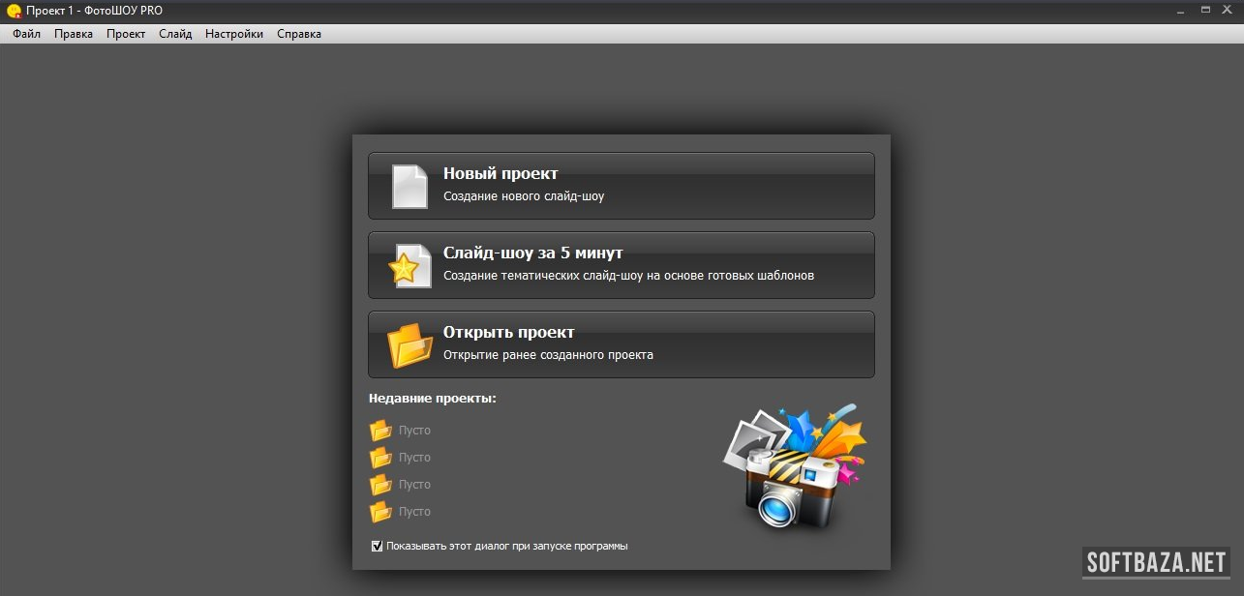Select the second folder icon under Недавние проекты
The image size is (1244, 596).
click(x=380, y=458)
